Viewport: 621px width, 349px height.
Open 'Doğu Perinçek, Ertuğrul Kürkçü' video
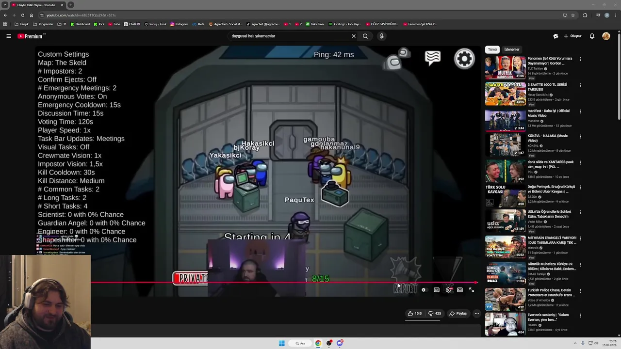[505, 195]
